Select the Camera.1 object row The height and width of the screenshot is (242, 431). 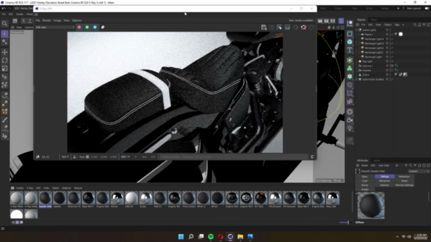[367, 66]
